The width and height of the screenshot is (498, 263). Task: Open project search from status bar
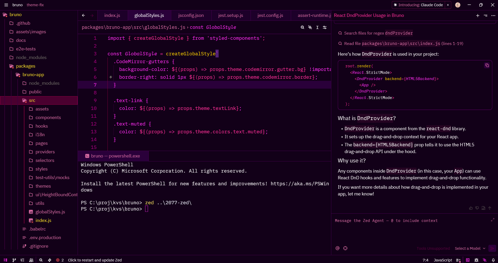pyautogui.click(x=41, y=260)
